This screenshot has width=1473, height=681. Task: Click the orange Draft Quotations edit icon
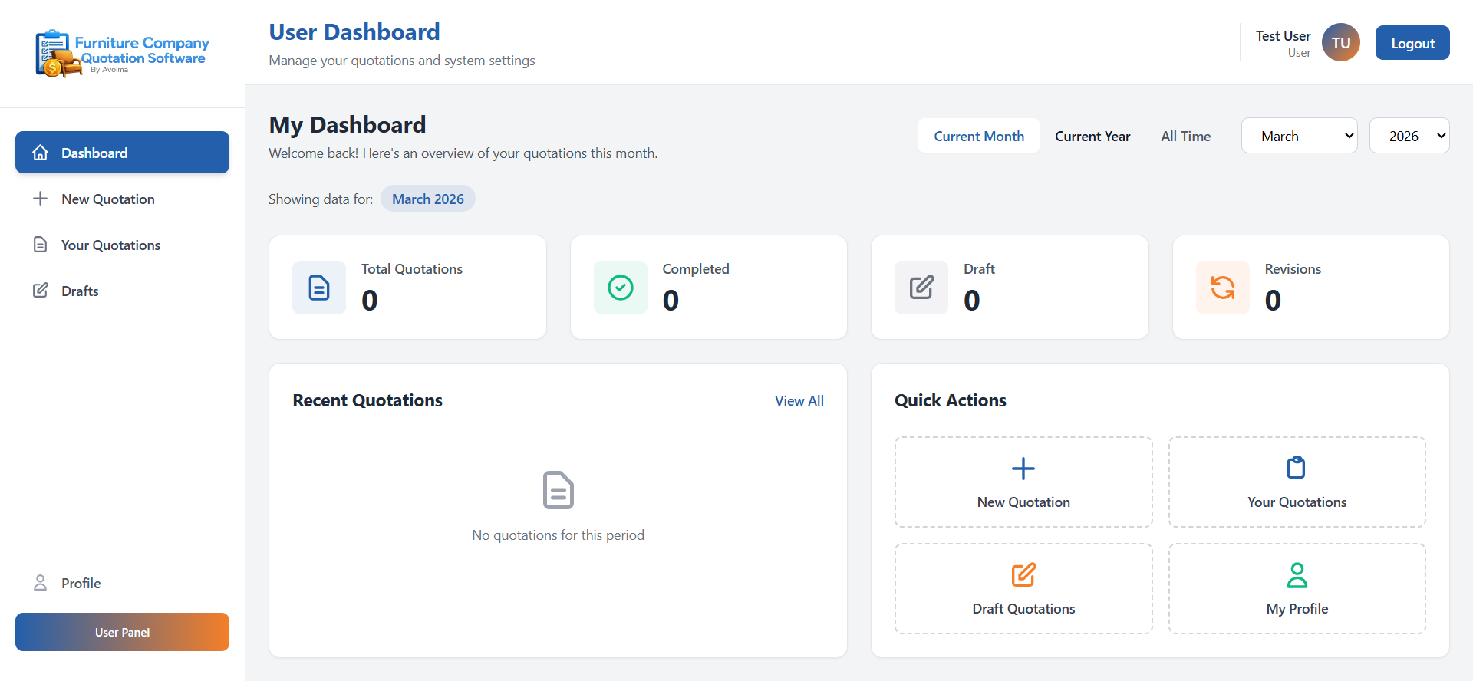click(1023, 574)
